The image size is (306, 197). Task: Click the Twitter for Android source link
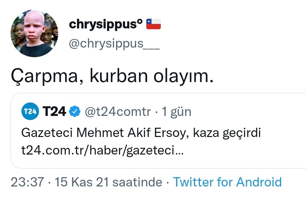click(x=227, y=182)
